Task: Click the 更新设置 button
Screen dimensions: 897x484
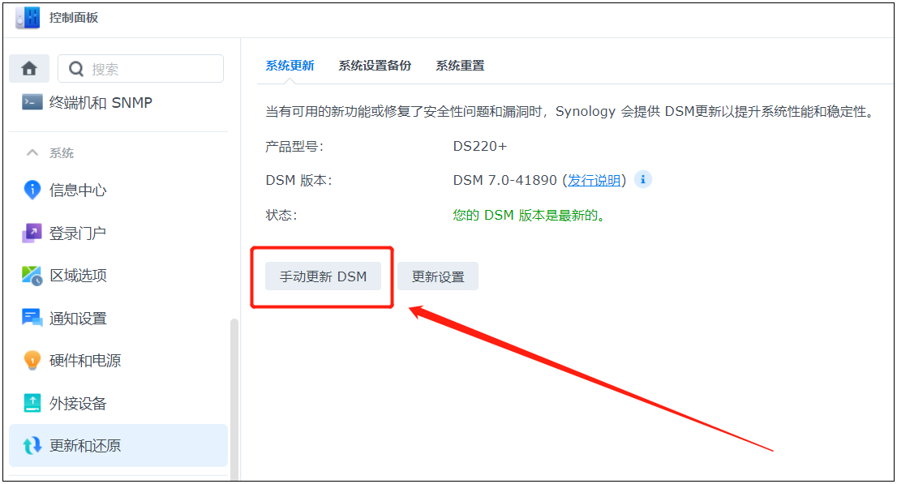Action: coord(438,276)
